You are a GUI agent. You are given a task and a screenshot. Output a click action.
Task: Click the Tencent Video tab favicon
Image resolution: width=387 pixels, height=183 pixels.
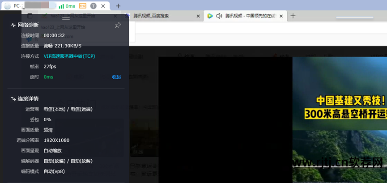[210, 16]
